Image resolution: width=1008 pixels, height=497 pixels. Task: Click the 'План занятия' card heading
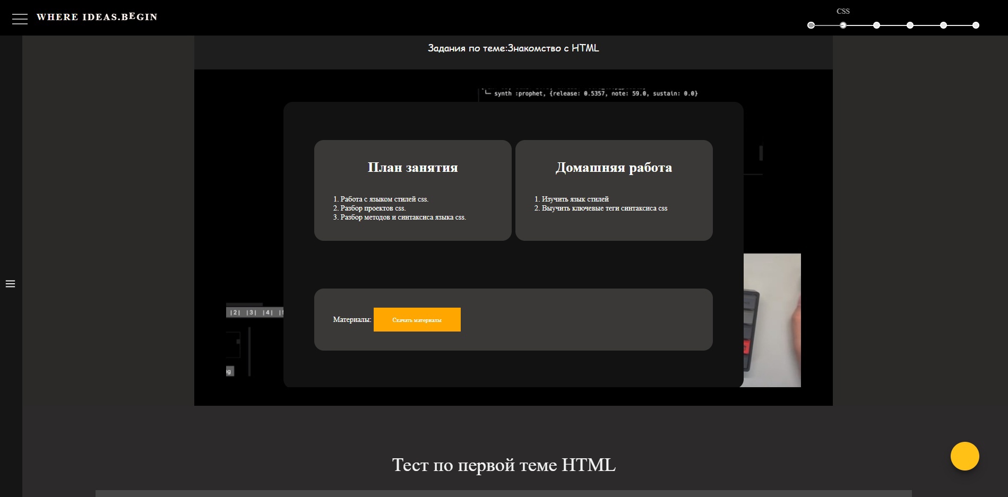(413, 168)
